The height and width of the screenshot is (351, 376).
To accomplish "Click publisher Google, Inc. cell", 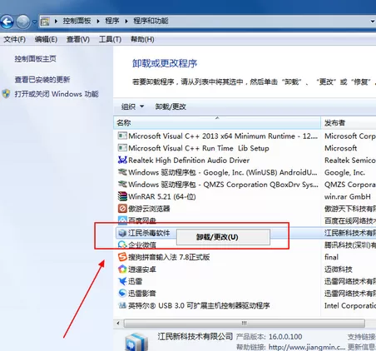I will [x=344, y=172].
